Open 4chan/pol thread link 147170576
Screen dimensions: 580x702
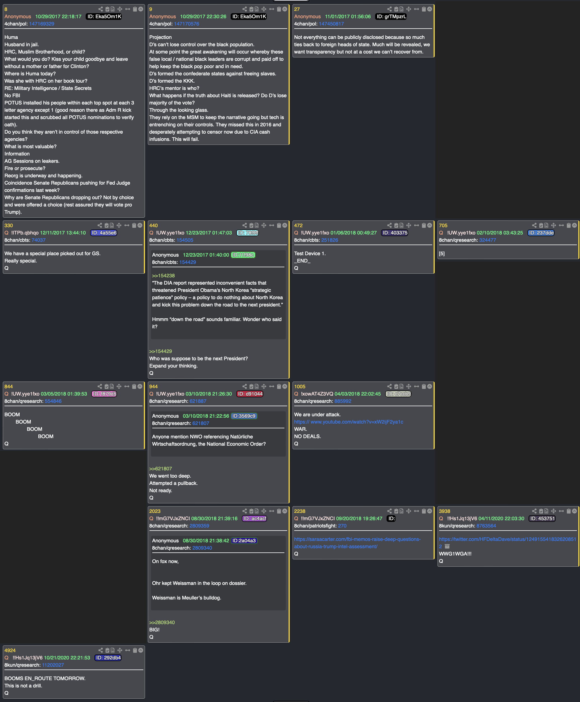186,24
